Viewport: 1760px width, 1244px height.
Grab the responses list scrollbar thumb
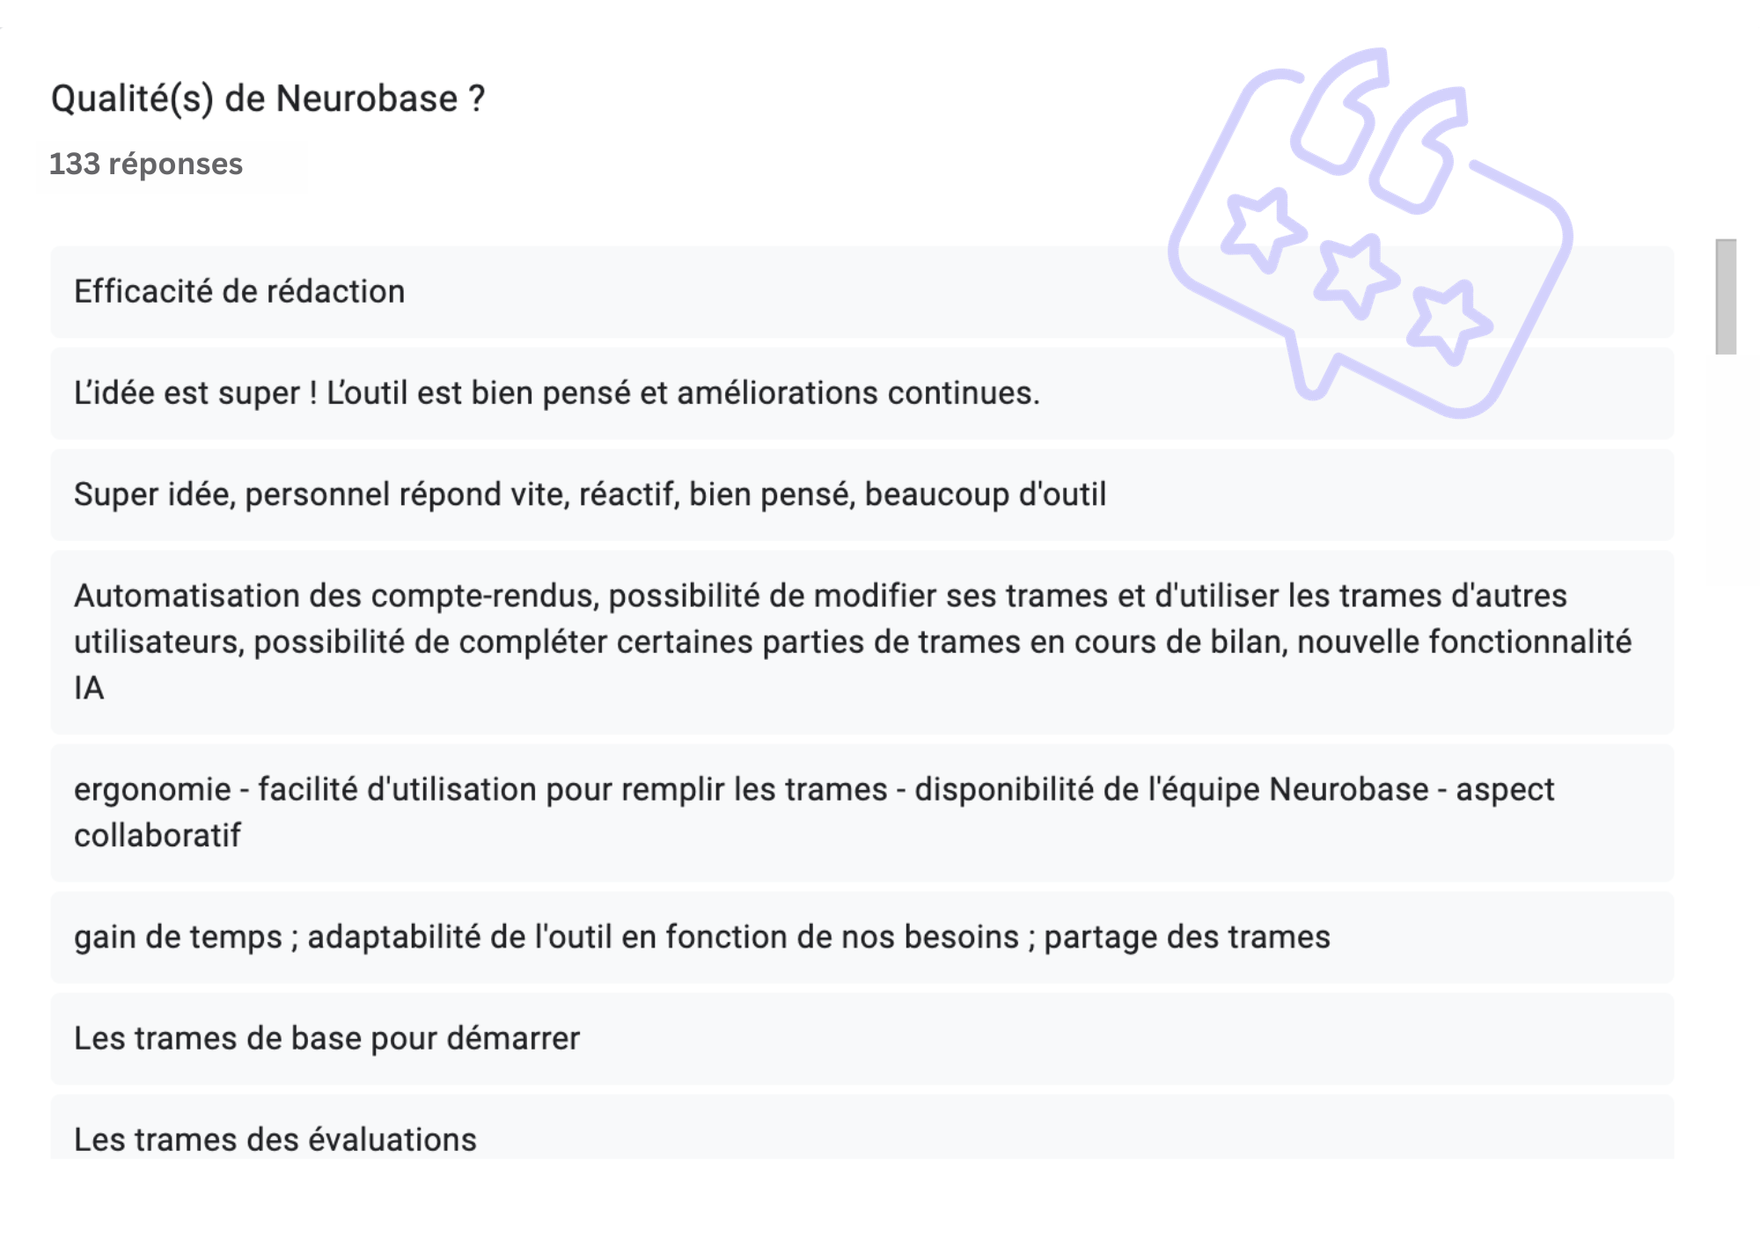pyautogui.click(x=1726, y=296)
